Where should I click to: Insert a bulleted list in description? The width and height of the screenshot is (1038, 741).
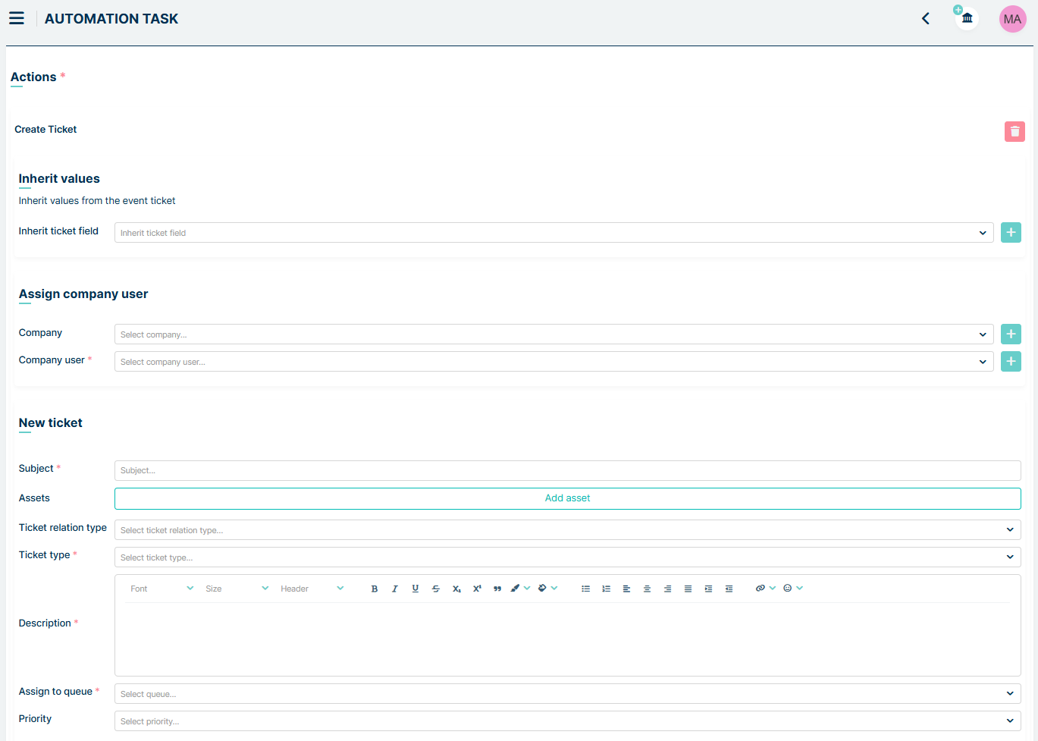585,589
